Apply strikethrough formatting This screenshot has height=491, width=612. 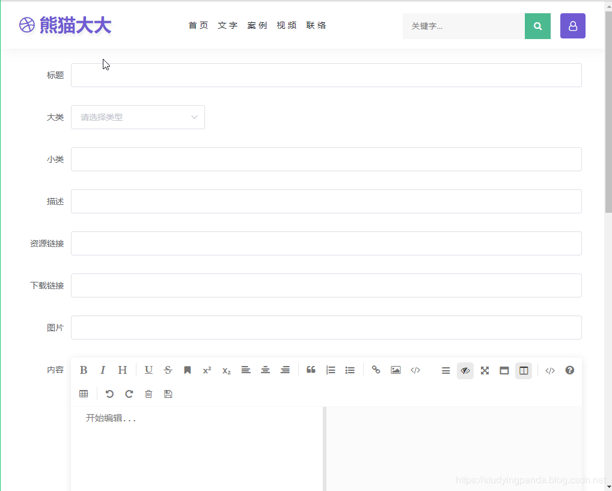(168, 370)
